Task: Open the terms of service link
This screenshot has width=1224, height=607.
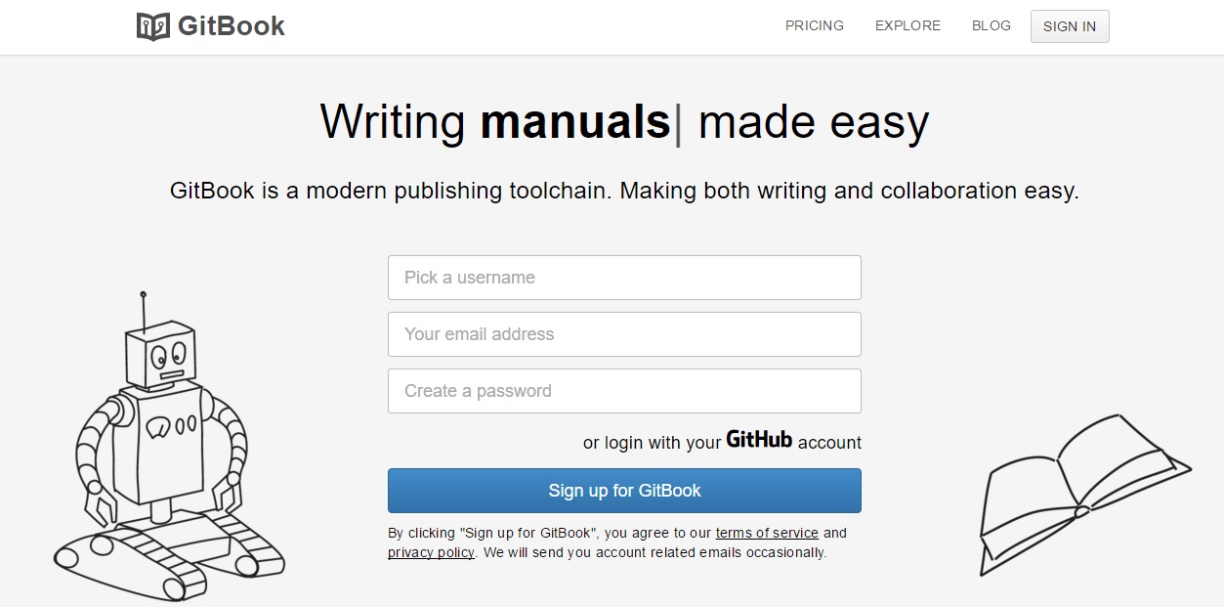Action: pos(767,533)
